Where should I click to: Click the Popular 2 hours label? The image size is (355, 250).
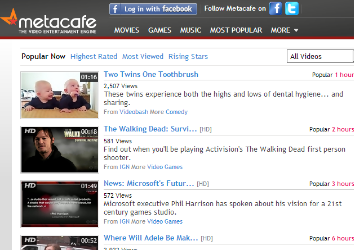331,129
